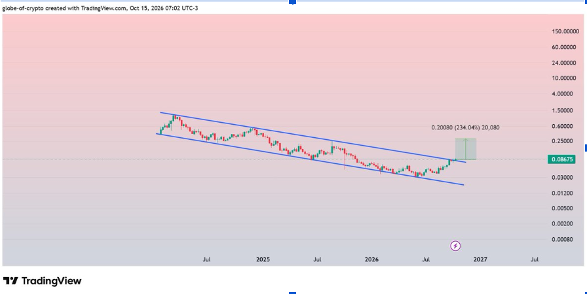Select the upper blue channel trendline
The image size is (587, 294).
coord(313,137)
